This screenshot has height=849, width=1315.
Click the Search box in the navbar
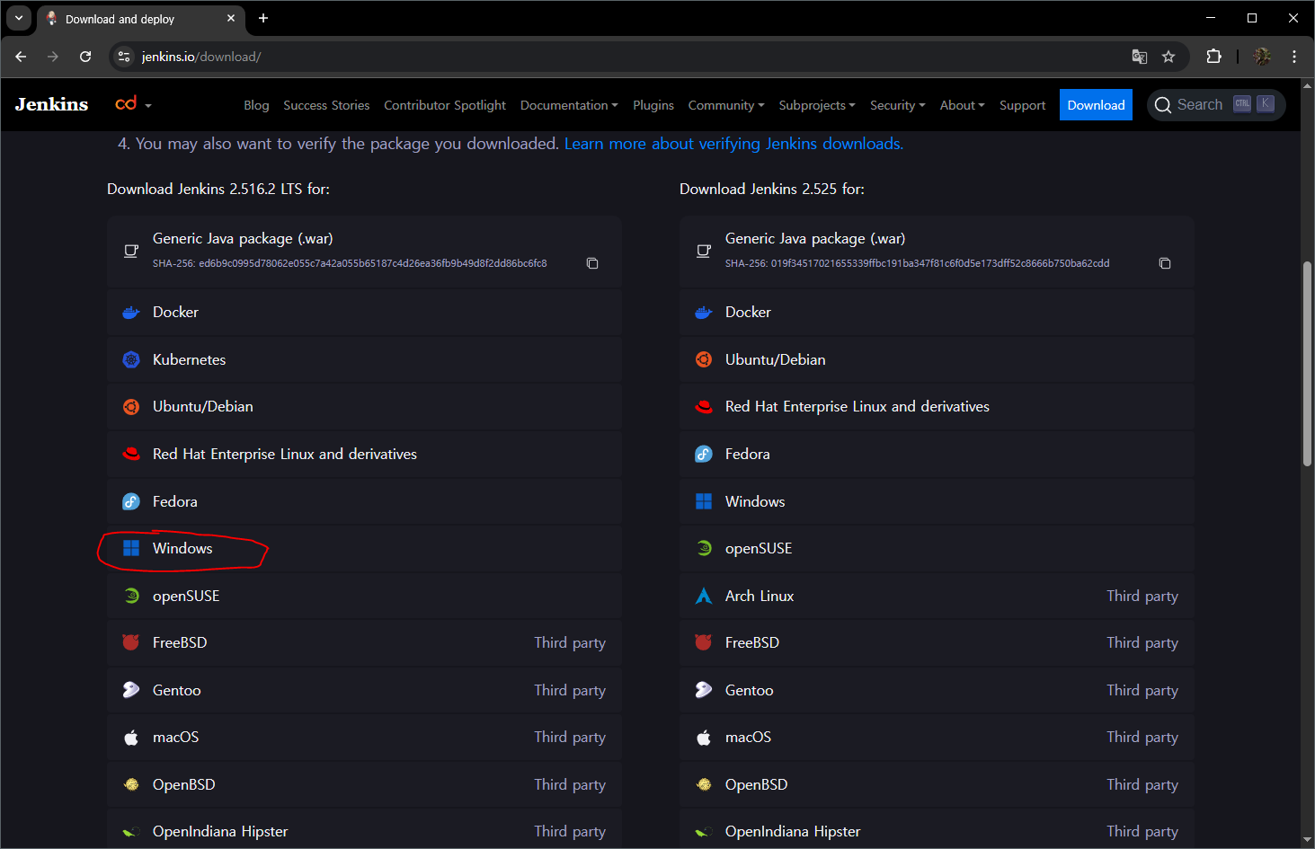pyautogui.click(x=1216, y=105)
